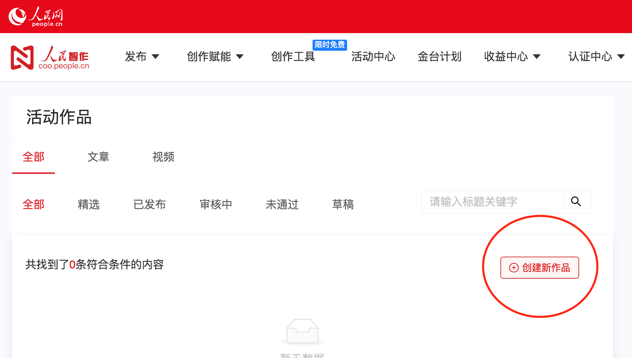632x358 pixels.
Task: Open the people.cn logo link
Action: (x=36, y=17)
